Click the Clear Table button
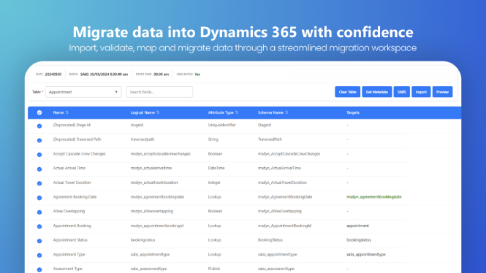Image resolution: width=486 pixels, height=273 pixels. [x=347, y=92]
